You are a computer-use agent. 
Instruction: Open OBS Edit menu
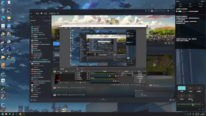pyautogui.click(x=66, y=28)
